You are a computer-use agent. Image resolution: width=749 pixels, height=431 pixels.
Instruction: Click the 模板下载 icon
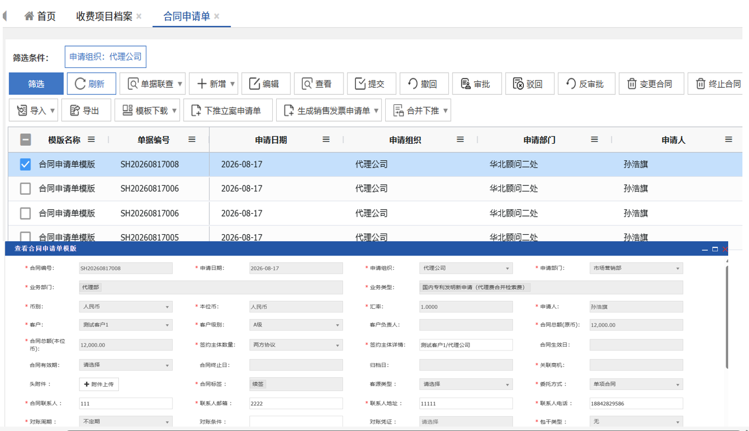[x=127, y=110]
